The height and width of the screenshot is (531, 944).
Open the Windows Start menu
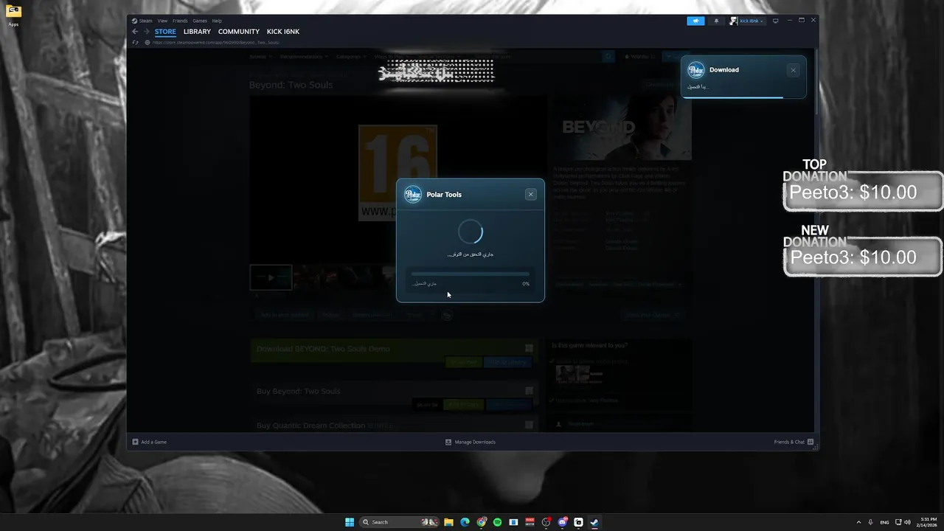click(x=350, y=522)
